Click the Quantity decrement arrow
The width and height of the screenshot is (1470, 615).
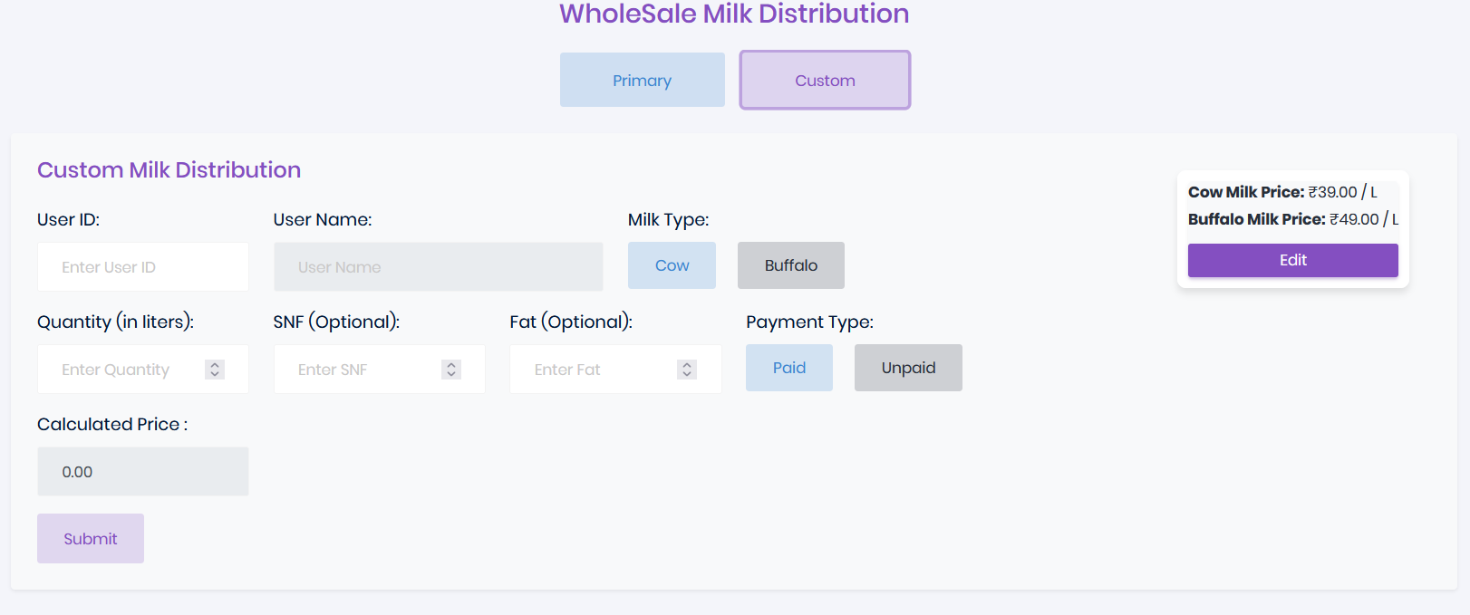coord(215,373)
